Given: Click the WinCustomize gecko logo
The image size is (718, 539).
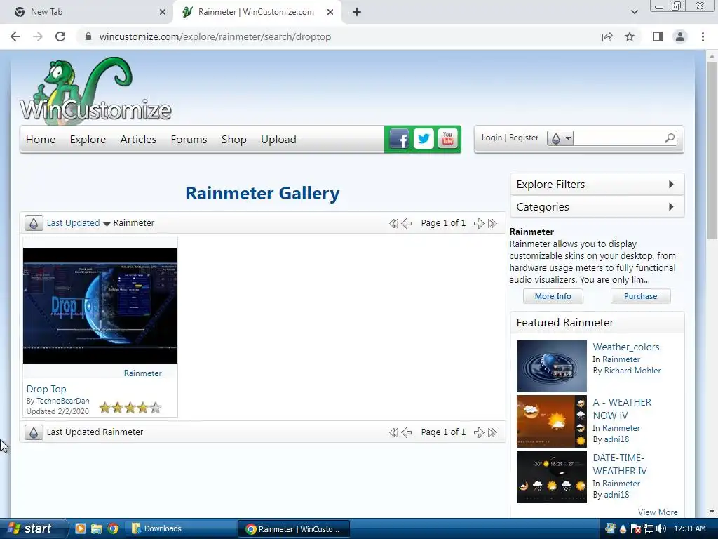Looking at the screenshot, I should point(95,91).
